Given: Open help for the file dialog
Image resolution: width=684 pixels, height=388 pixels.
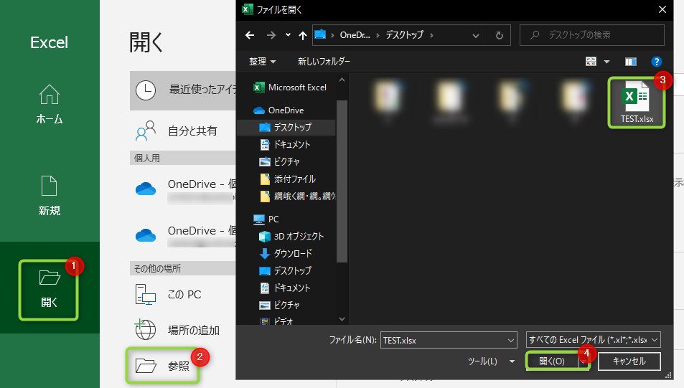Looking at the screenshot, I should tap(656, 62).
